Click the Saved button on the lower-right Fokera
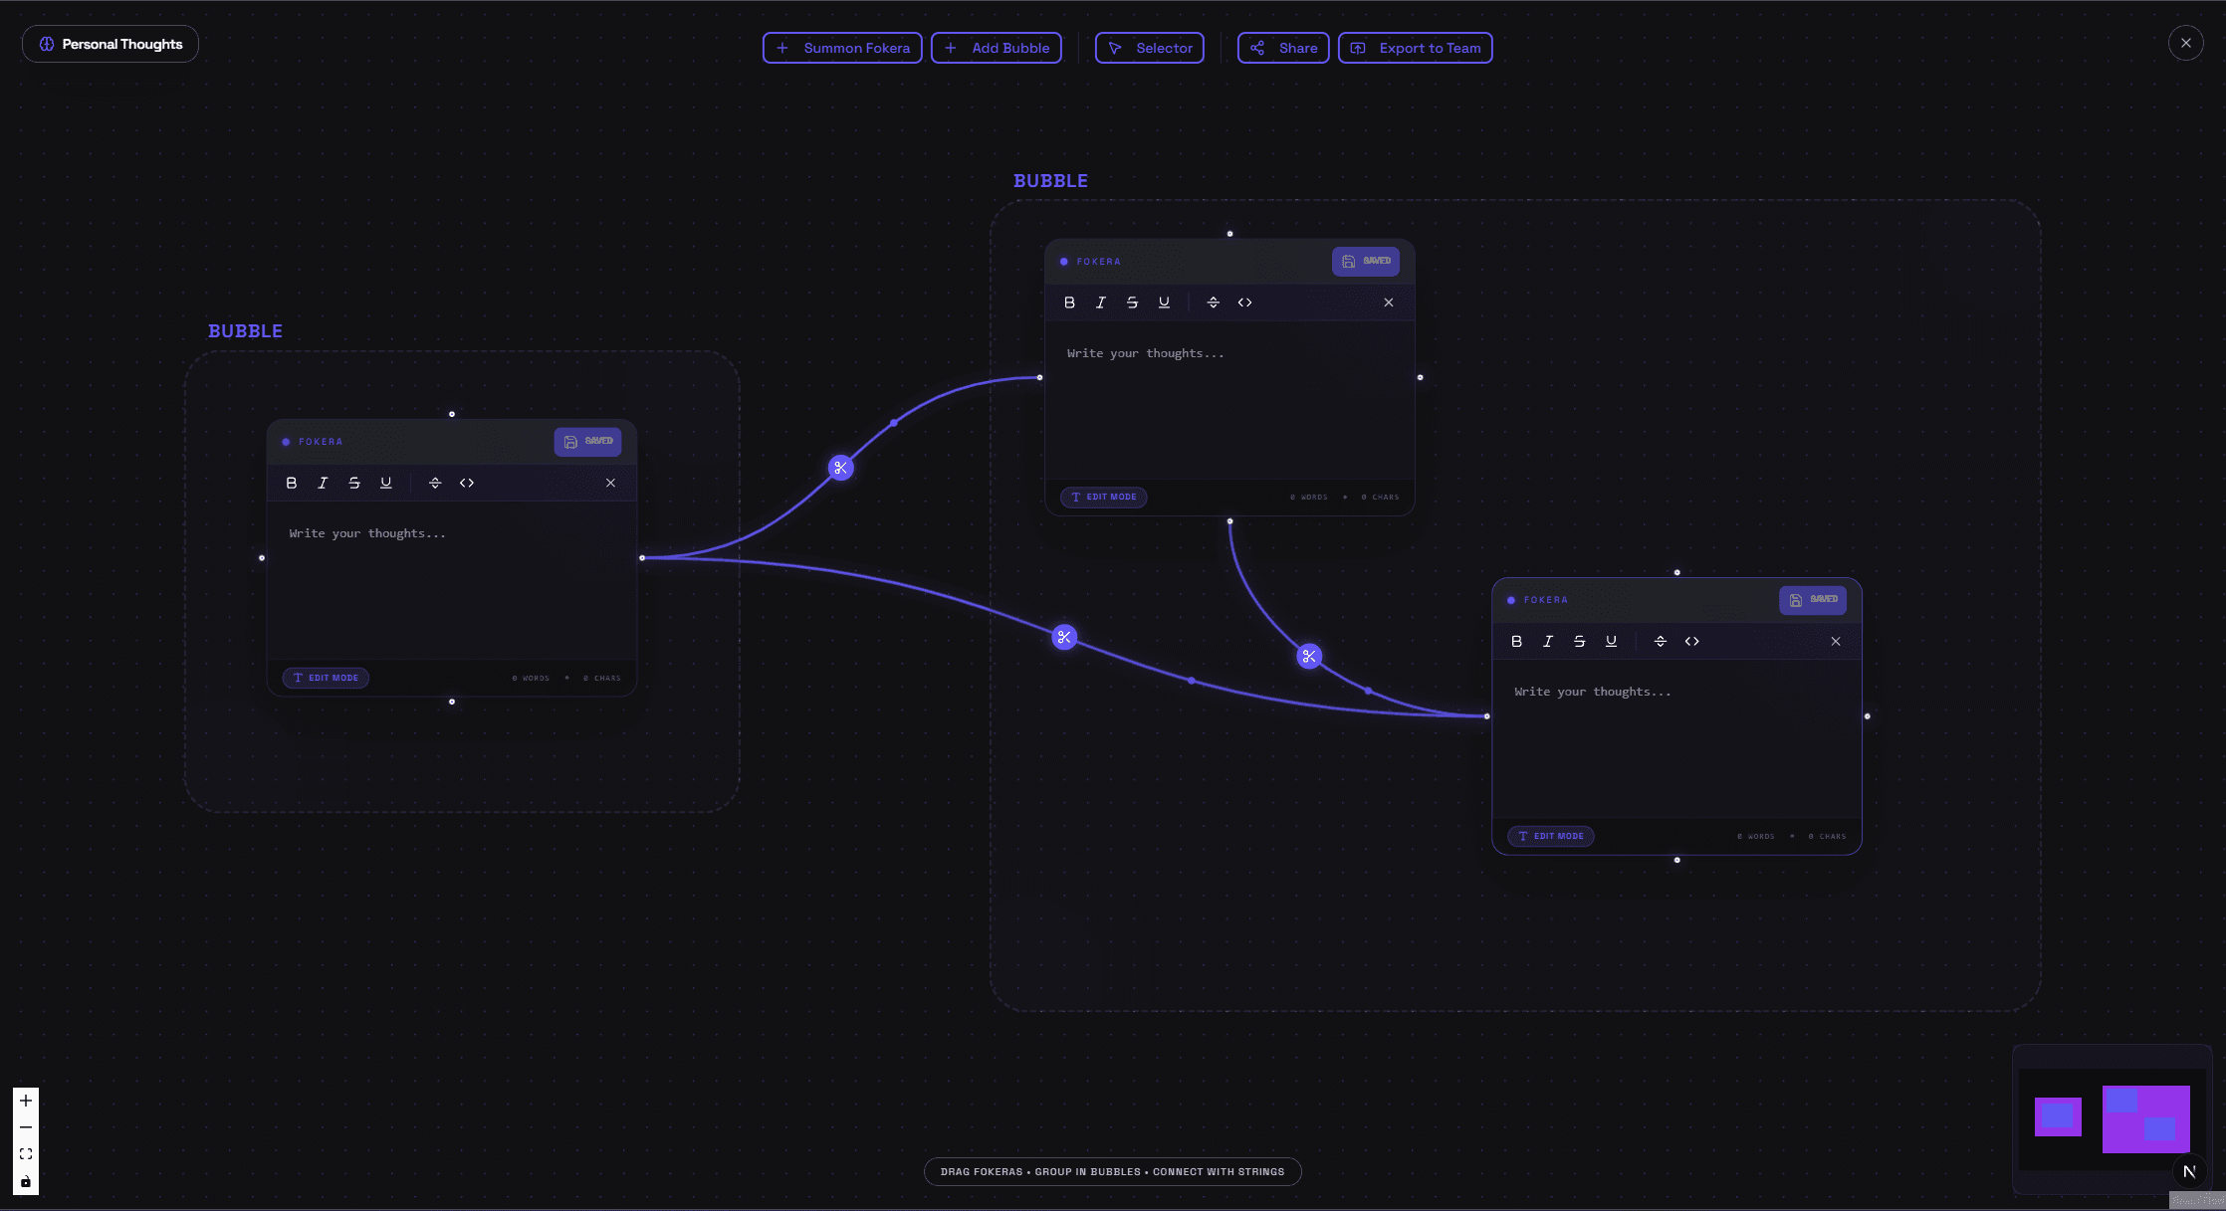Viewport: 2226px width, 1211px height. 1813,600
